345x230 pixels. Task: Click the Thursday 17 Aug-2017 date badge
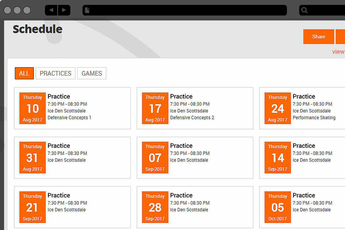(x=155, y=108)
